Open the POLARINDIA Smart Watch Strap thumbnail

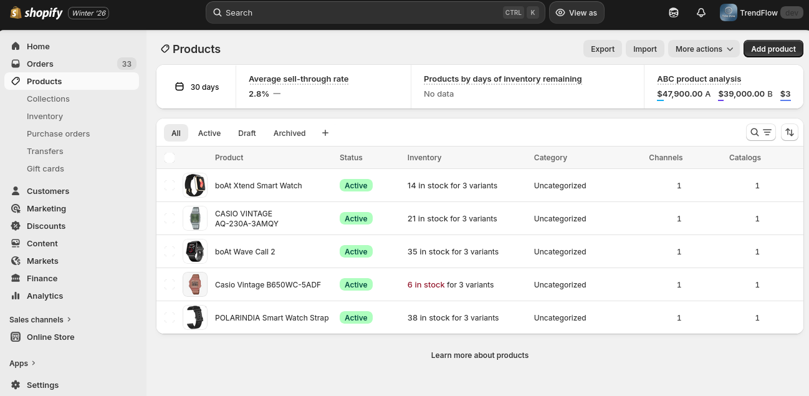coord(195,317)
